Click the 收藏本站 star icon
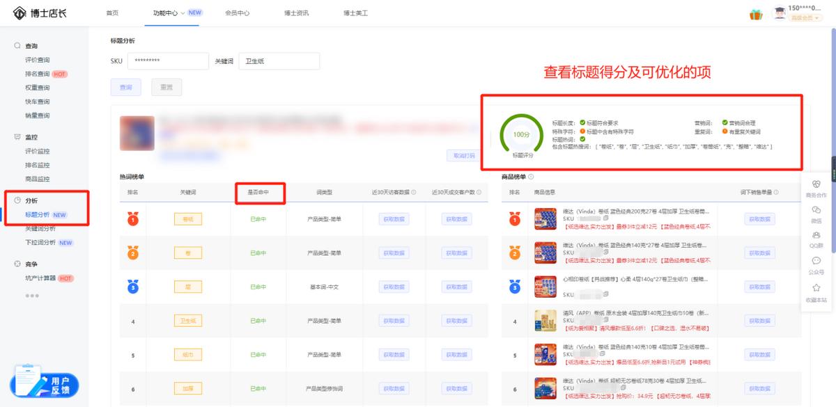 click(x=816, y=287)
